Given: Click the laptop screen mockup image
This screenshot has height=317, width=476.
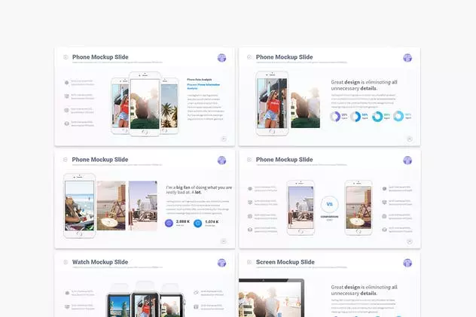Looking at the screenshot, I should [x=271, y=297].
